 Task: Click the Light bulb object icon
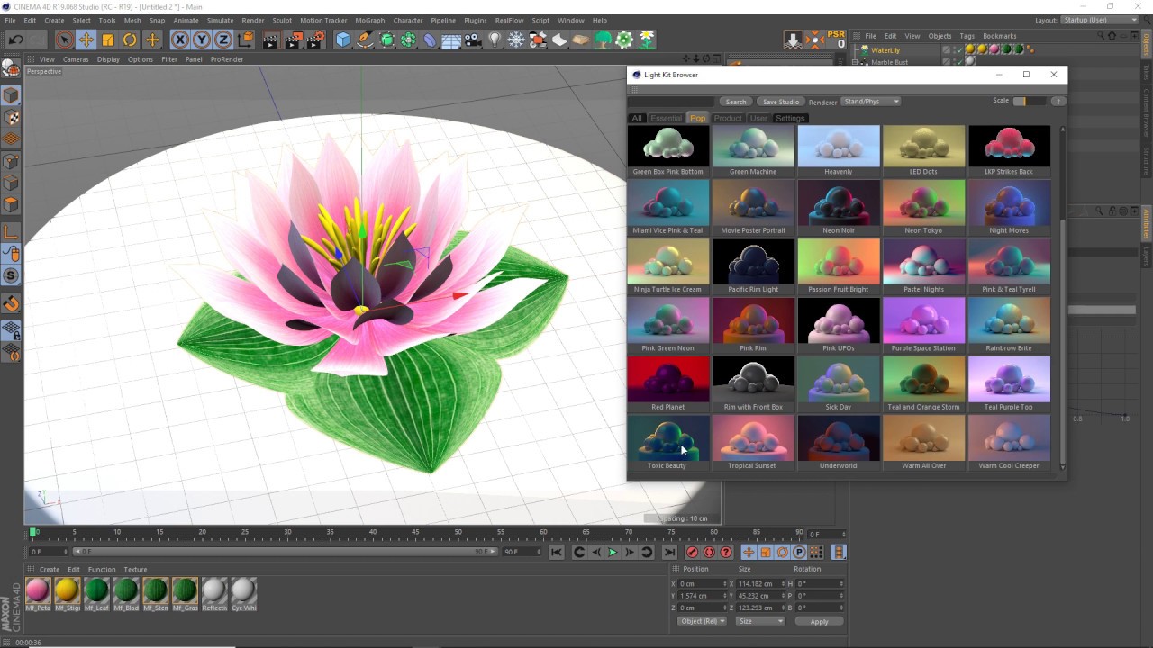point(495,40)
